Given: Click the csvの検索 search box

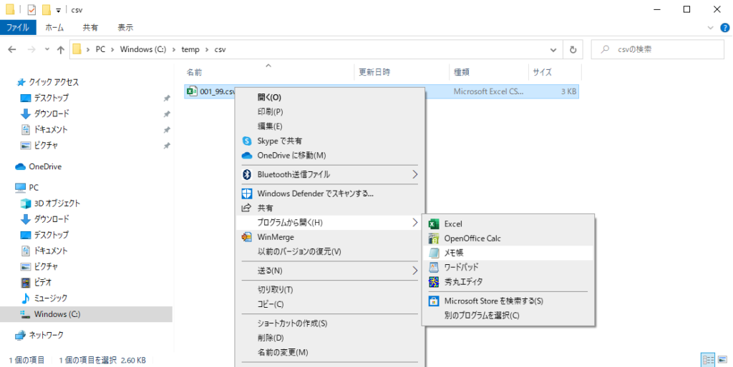Looking at the screenshot, I should coord(657,49).
